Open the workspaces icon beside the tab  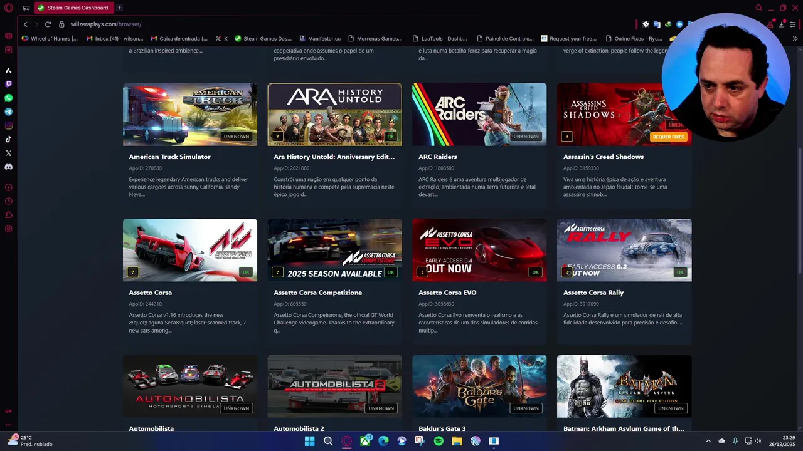(26, 8)
